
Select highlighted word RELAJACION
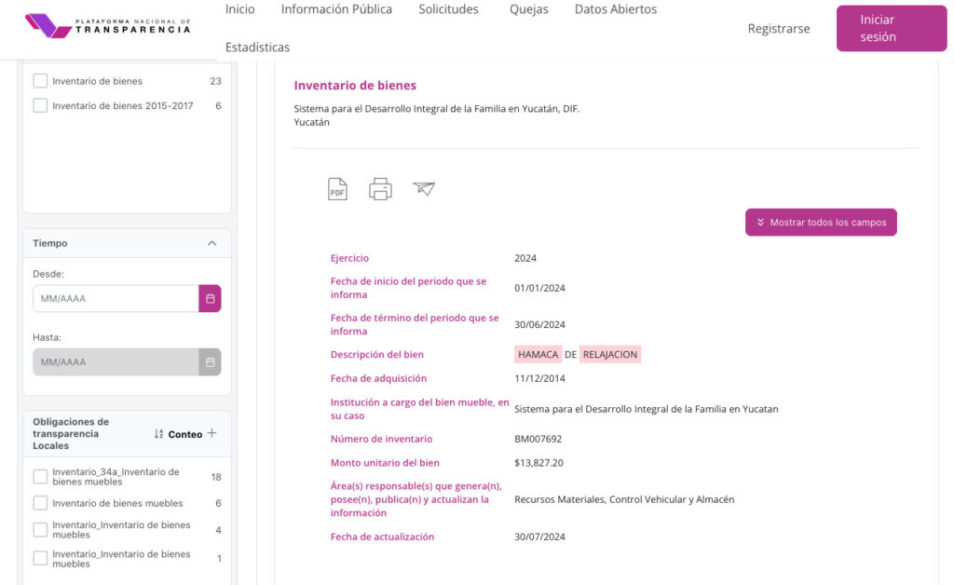click(x=610, y=355)
